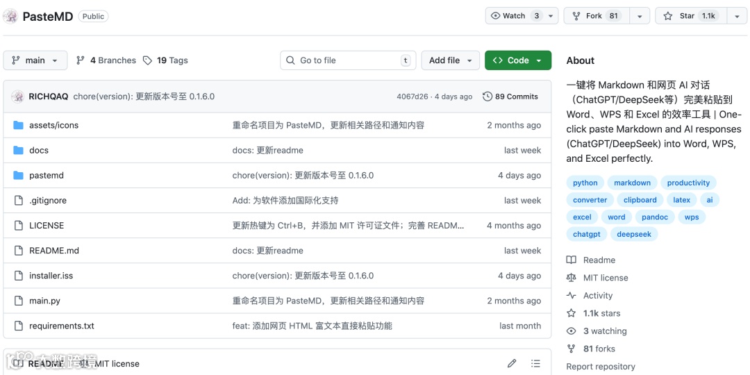Expand the Add file dropdown
Viewport: 750px width, 375px height.
point(451,60)
